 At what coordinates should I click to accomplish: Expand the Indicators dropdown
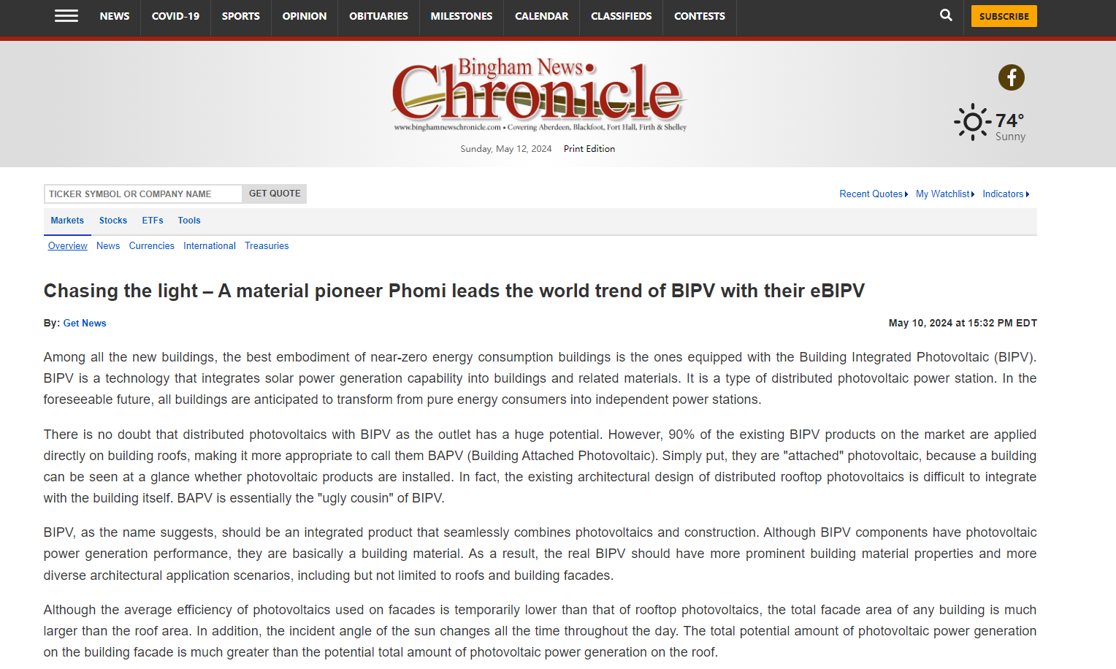click(1006, 194)
